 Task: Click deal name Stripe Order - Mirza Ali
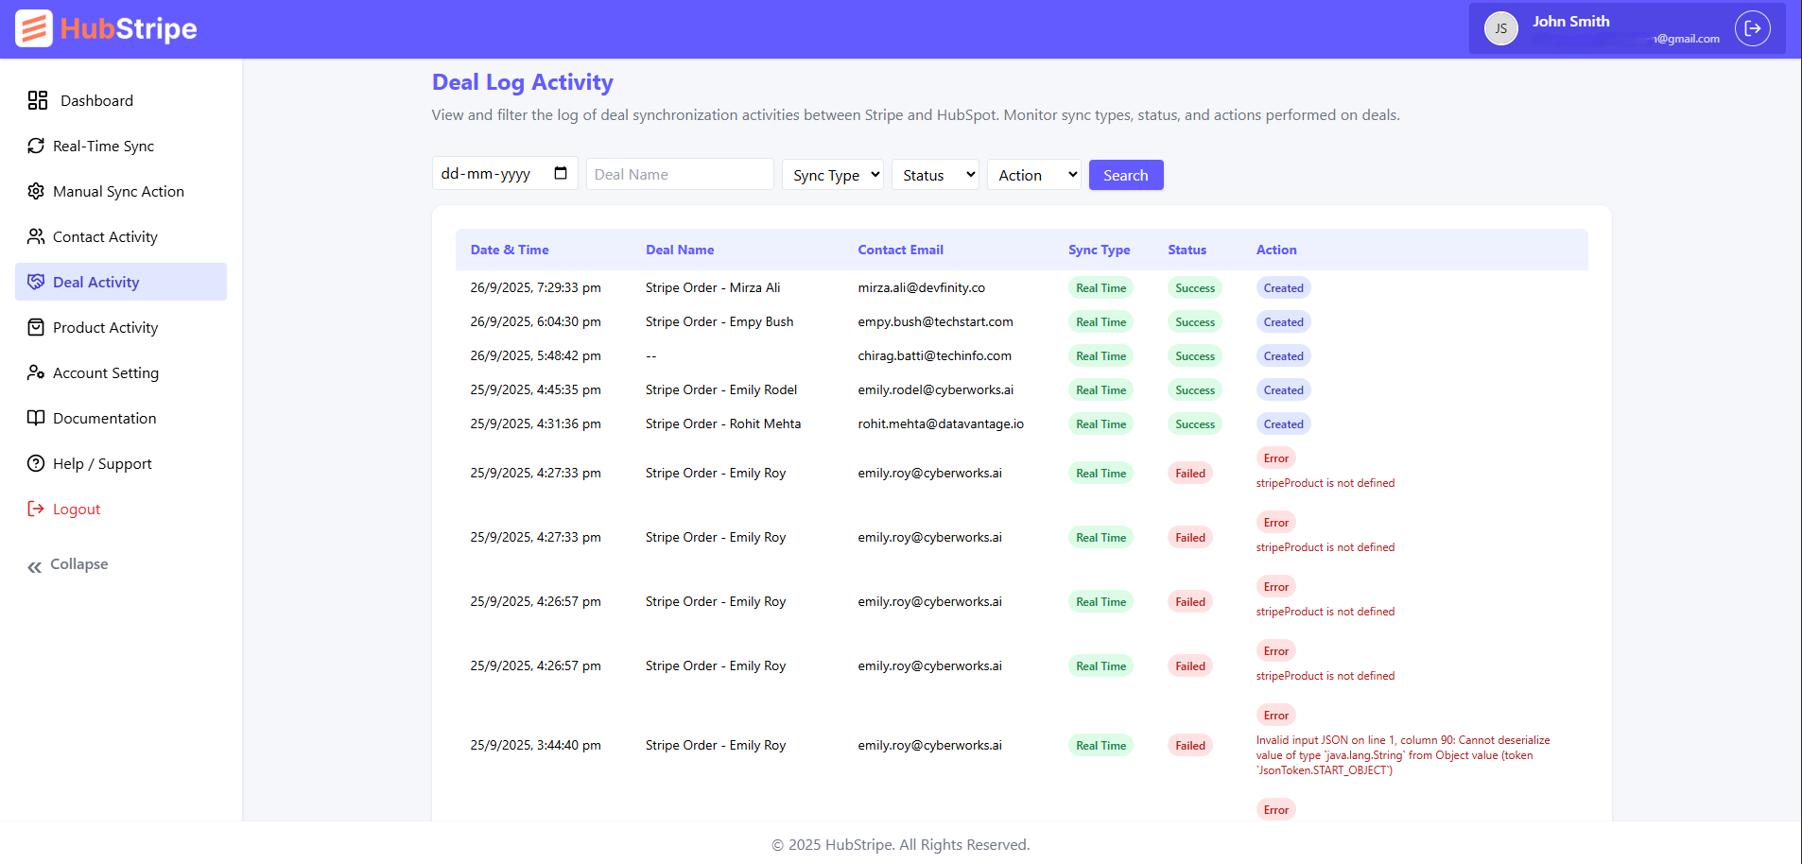click(x=713, y=287)
